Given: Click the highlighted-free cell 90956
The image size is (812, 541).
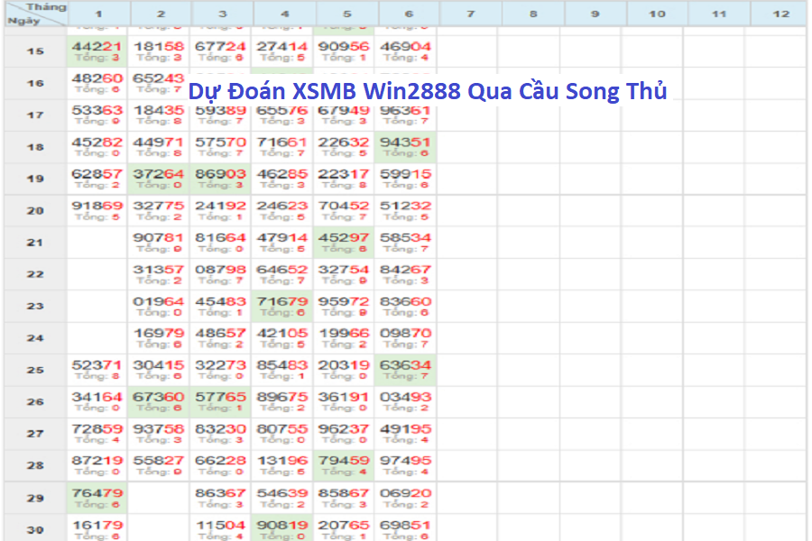Looking at the screenshot, I should click(344, 51).
